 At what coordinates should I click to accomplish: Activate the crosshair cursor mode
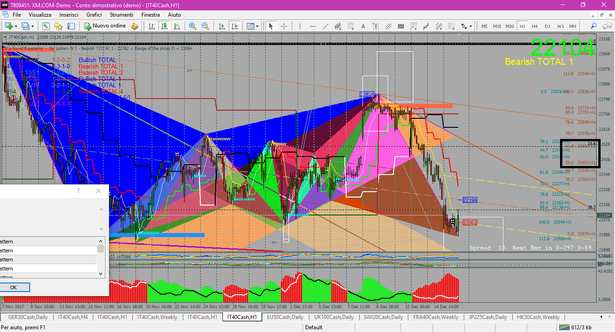click(x=284, y=26)
